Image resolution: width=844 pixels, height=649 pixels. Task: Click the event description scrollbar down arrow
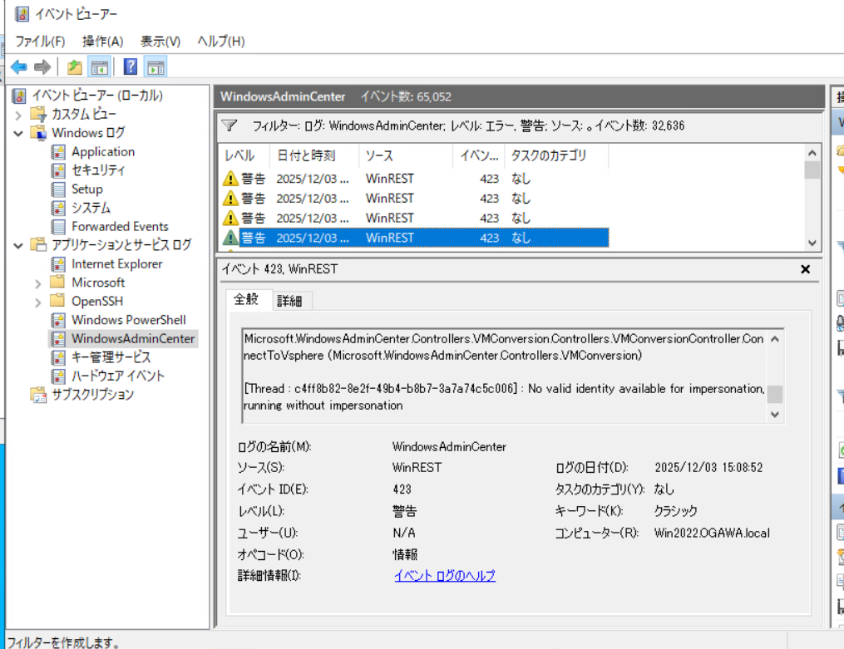pos(775,414)
